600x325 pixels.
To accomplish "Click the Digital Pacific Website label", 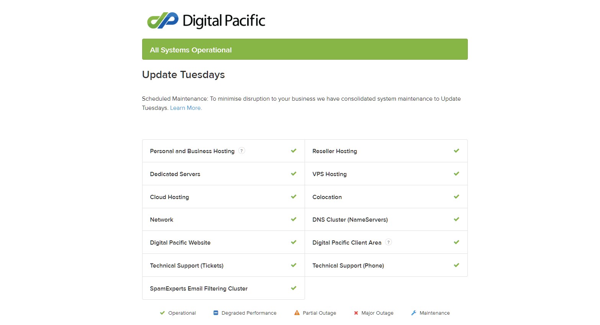I will [x=180, y=243].
